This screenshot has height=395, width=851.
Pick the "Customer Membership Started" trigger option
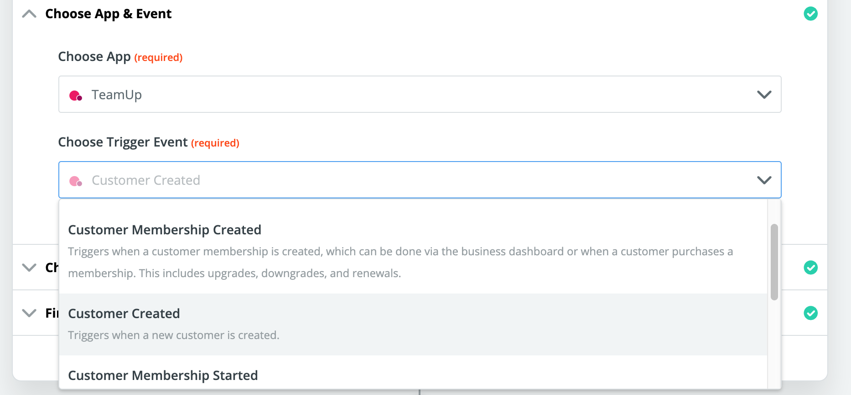point(163,375)
